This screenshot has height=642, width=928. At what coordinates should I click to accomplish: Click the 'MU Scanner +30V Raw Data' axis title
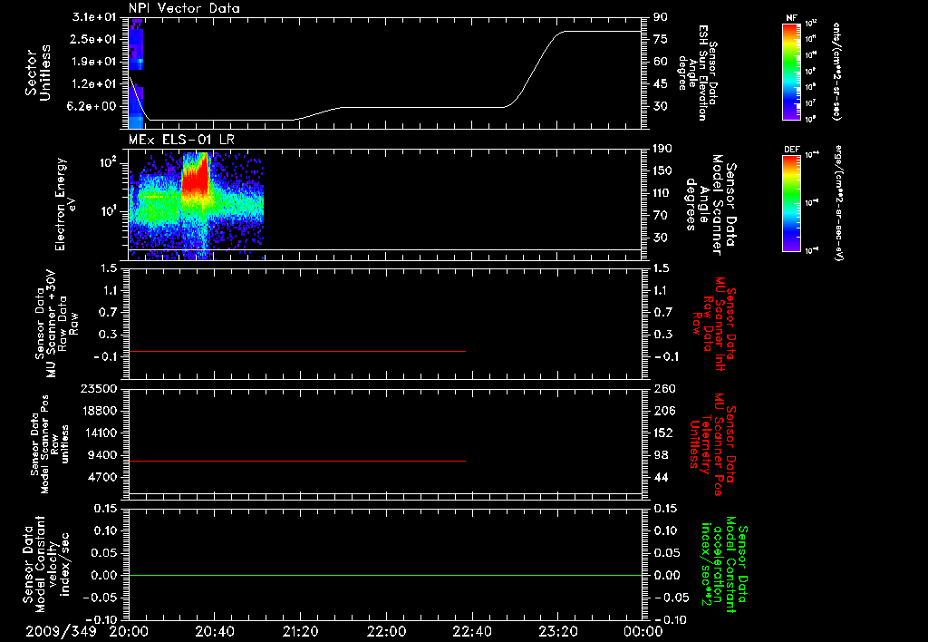[56, 324]
